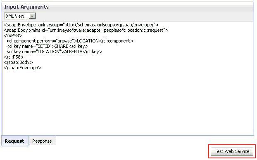Click the closing </soap:Envelope> line

pos(22,68)
